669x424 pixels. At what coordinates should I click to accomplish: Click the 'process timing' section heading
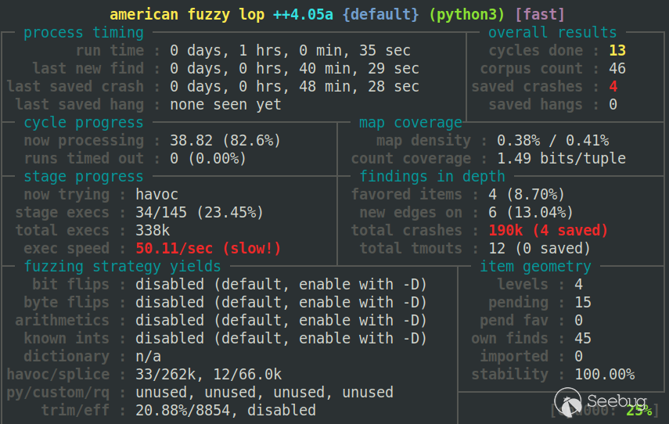(x=84, y=32)
